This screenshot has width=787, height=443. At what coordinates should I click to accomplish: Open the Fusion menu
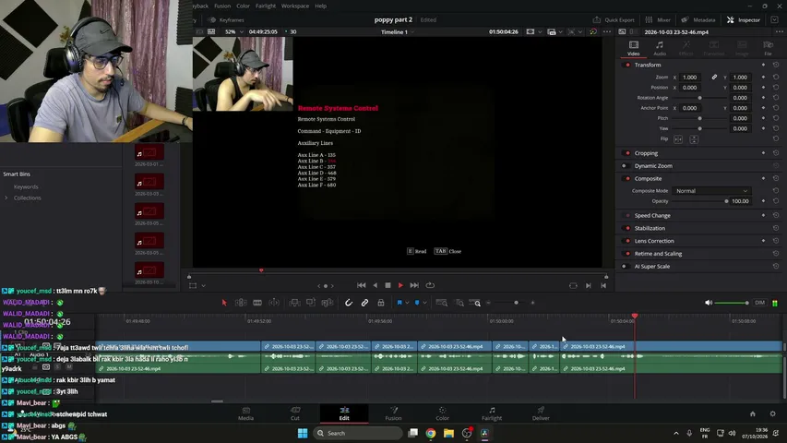tap(222, 6)
